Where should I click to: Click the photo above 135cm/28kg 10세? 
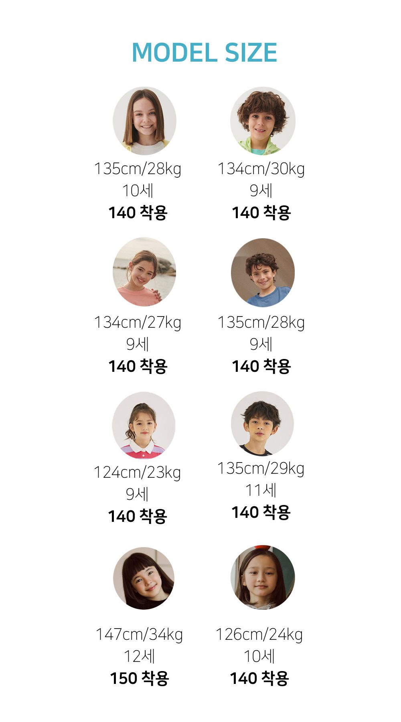click(x=144, y=121)
